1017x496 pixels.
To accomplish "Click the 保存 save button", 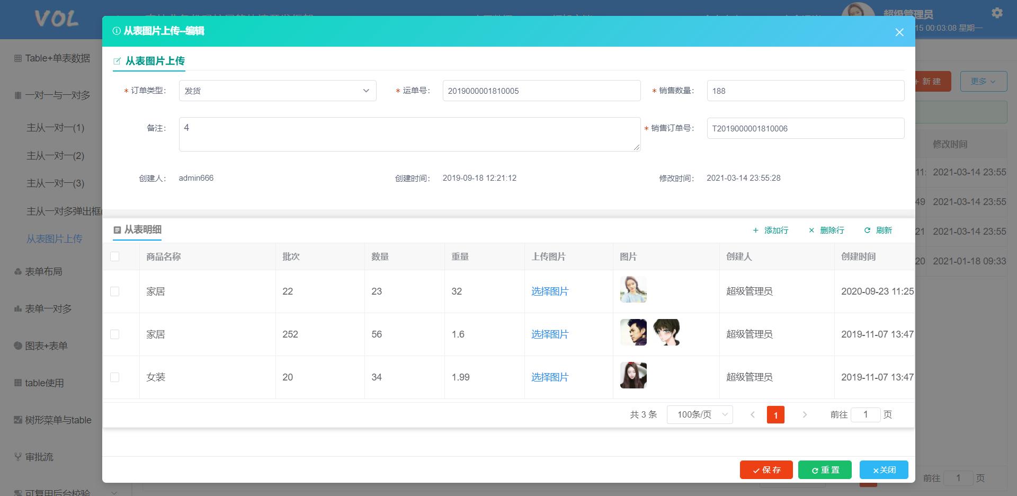I will (766, 470).
